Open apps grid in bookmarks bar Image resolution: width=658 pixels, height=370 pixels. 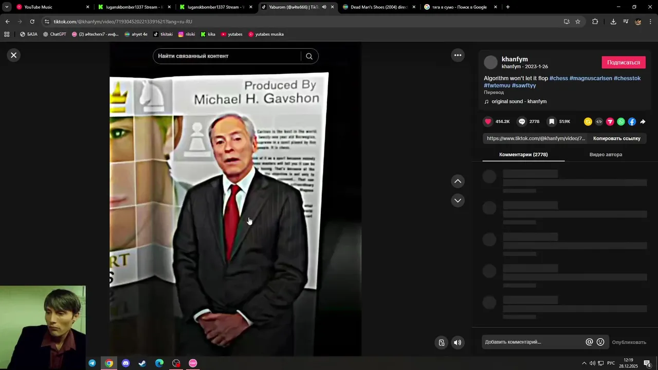(7, 34)
